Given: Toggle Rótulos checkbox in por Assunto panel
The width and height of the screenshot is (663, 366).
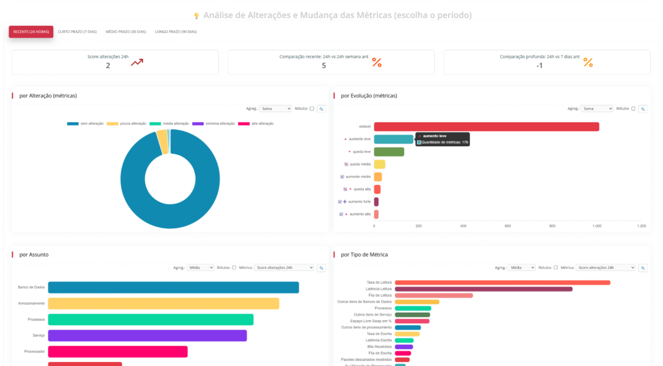Looking at the screenshot, I should click(234, 268).
